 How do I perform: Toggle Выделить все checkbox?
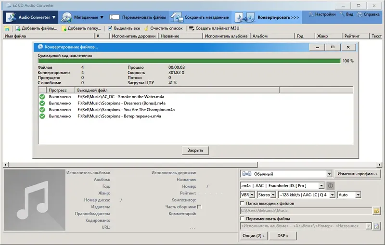tap(110, 28)
